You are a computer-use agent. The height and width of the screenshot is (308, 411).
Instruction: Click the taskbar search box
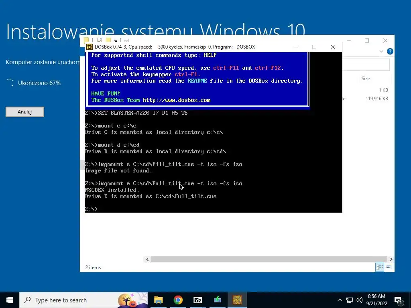83,300
